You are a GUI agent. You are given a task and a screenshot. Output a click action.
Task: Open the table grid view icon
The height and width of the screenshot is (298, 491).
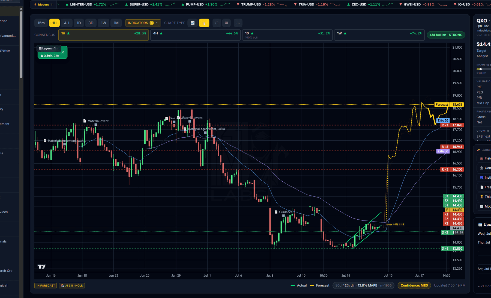point(226,23)
